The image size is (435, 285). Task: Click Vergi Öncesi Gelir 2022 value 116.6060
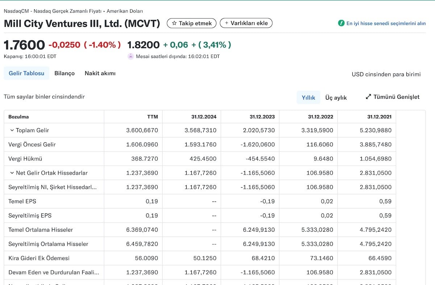point(320,144)
